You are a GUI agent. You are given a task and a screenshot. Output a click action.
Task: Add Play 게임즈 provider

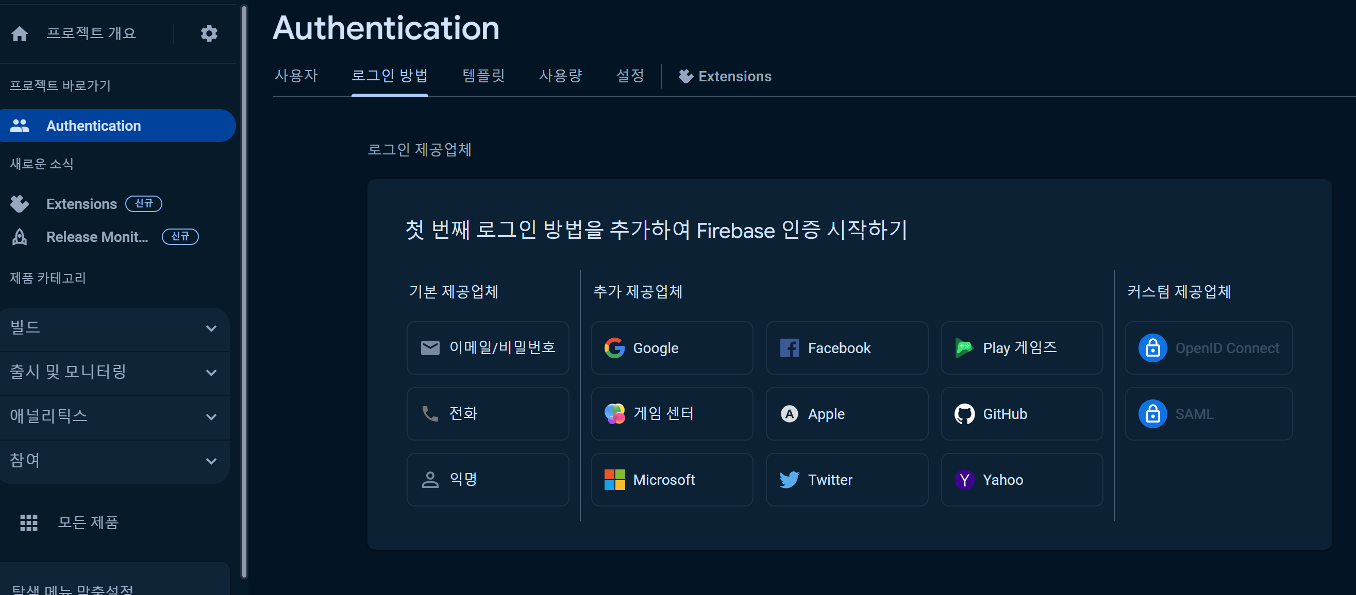click(1022, 348)
